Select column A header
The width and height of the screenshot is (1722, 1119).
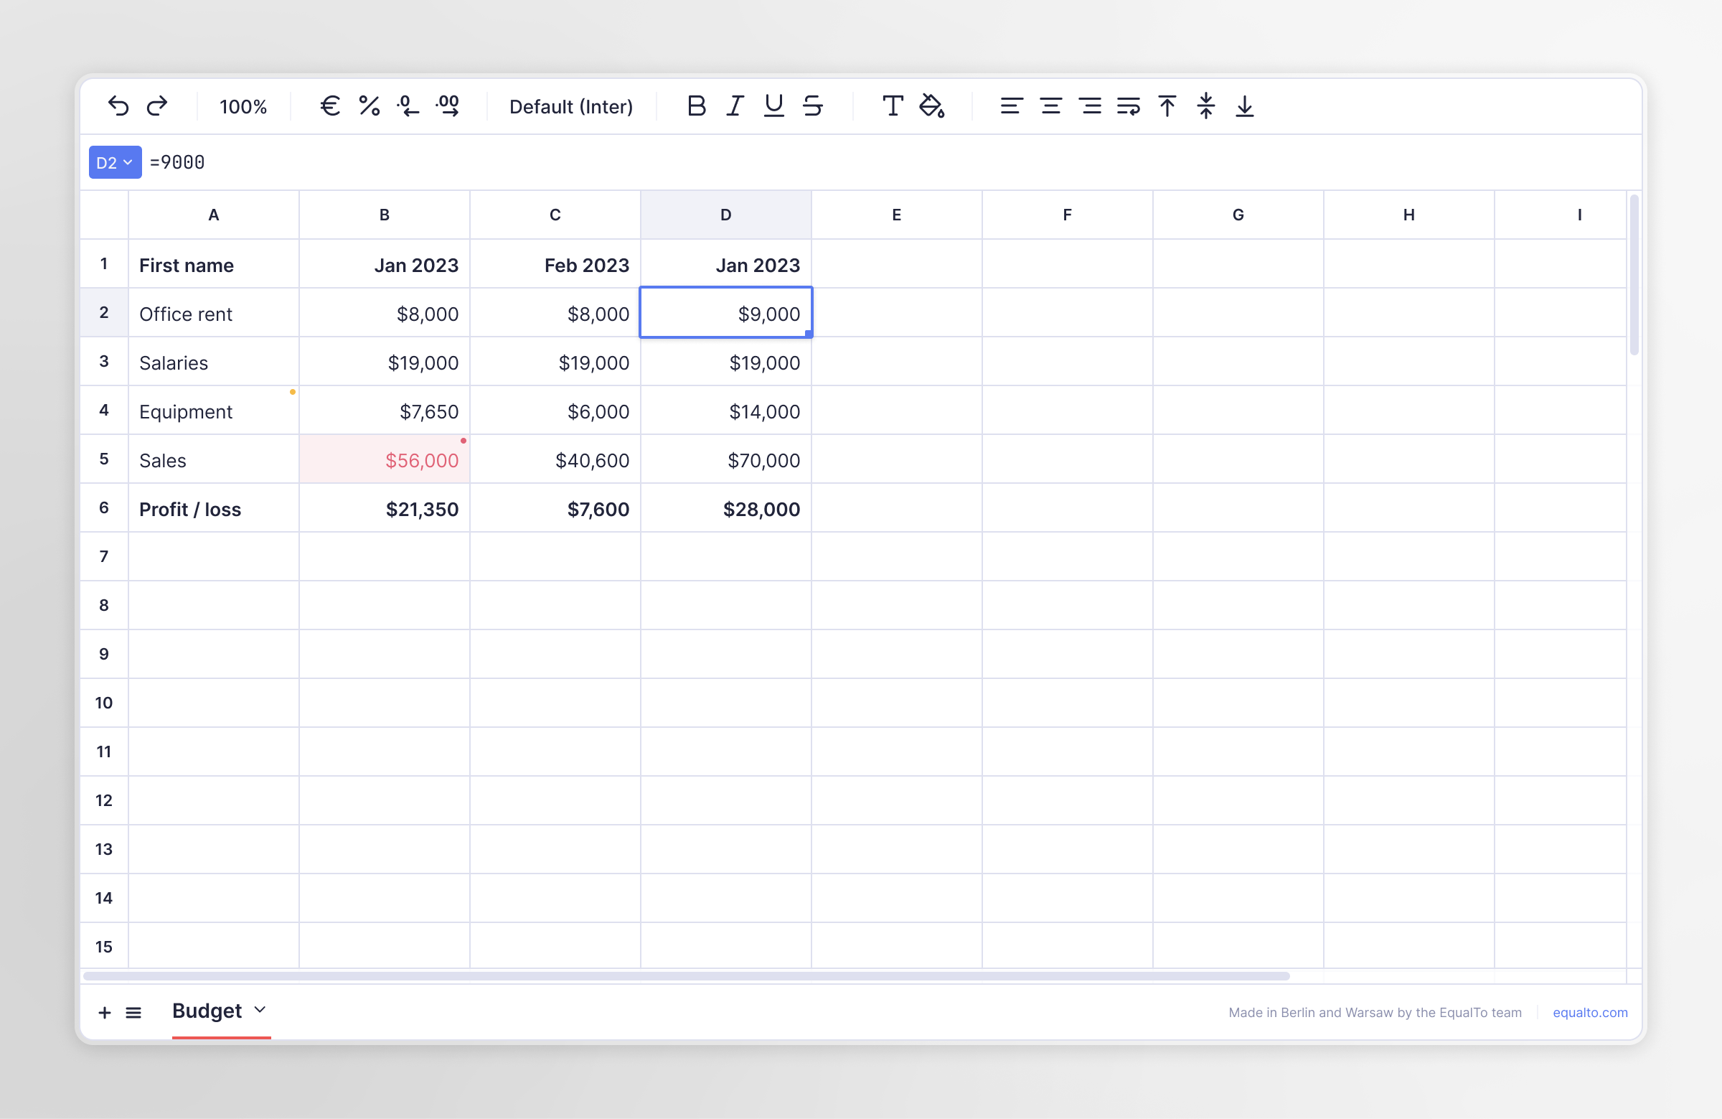click(x=213, y=215)
